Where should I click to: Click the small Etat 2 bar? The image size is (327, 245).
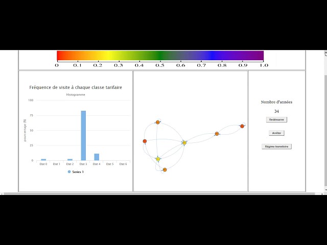point(70,160)
